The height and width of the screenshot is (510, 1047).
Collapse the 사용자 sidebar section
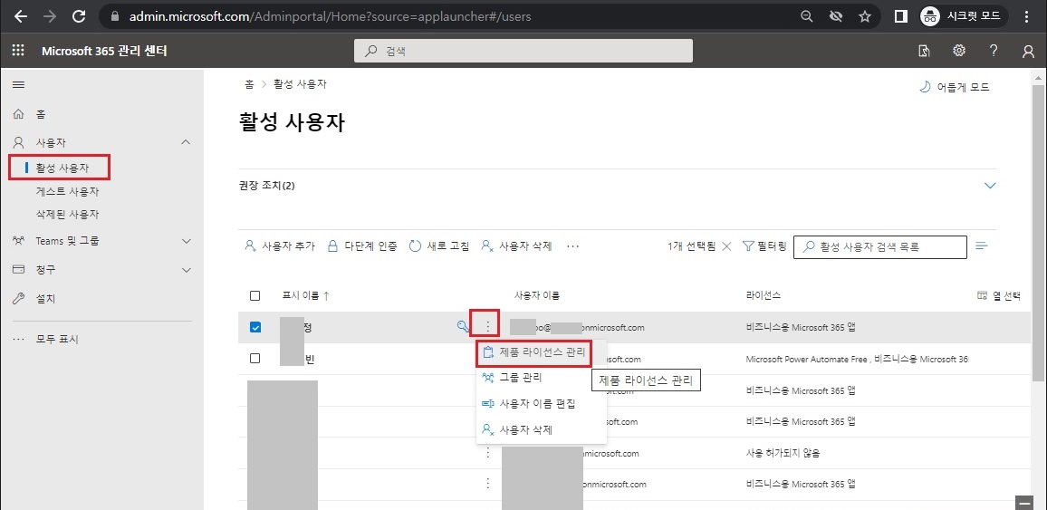pos(187,142)
